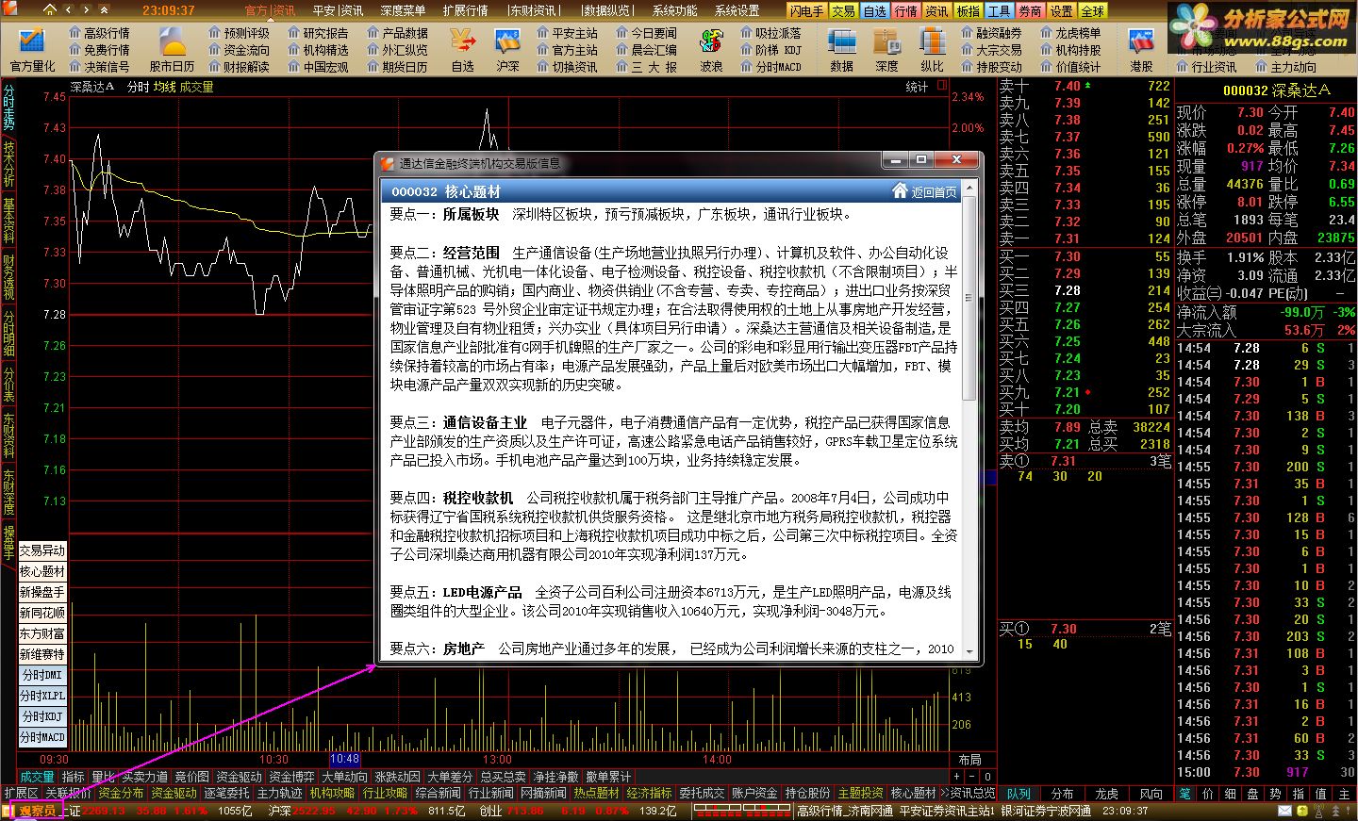
Task: Click the 交易 button in top bar
Action: (843, 10)
